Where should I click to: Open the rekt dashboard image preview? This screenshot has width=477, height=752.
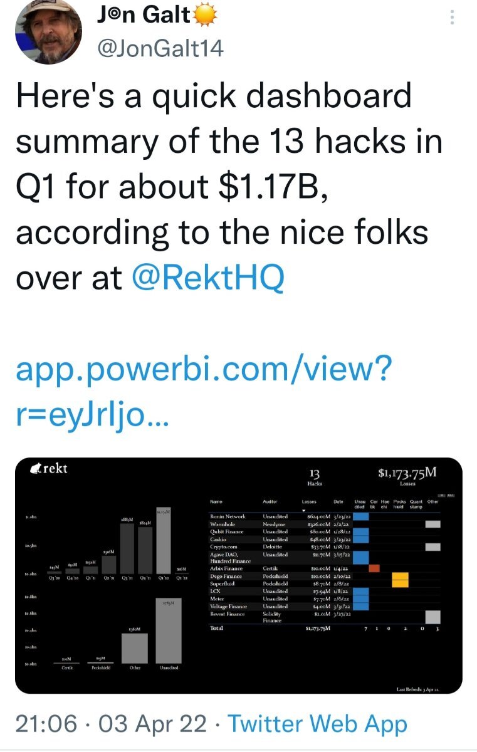click(239, 575)
